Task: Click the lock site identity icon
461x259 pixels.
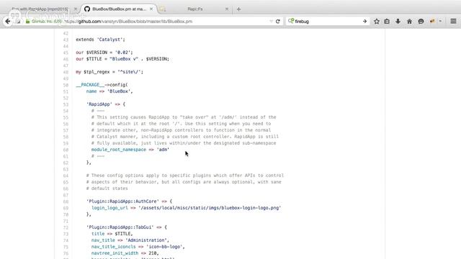Action: tap(27, 22)
